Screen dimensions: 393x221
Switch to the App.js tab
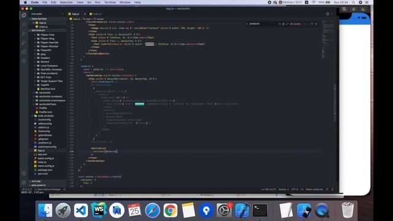(x=76, y=14)
